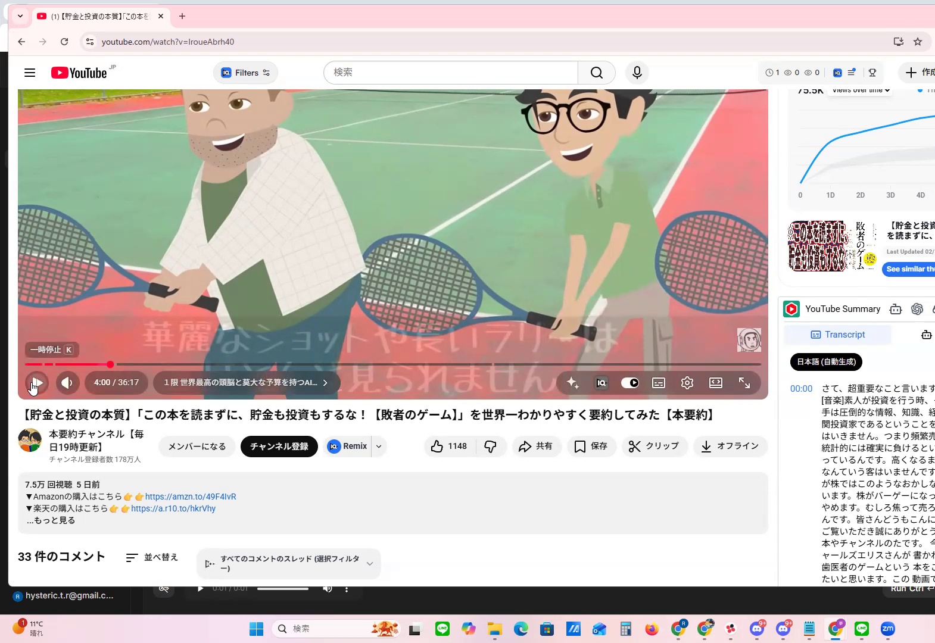Viewport: 935px width, 643px height.
Task: Open the comment thread filter dropdown
Action: (289, 563)
